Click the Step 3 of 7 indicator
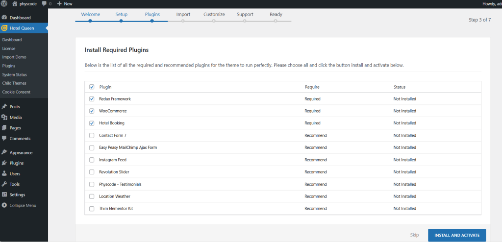The width and height of the screenshot is (502, 242). tap(479, 20)
